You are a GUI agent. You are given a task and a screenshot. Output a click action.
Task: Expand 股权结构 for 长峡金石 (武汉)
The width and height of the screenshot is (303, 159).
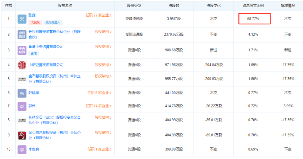103,118
